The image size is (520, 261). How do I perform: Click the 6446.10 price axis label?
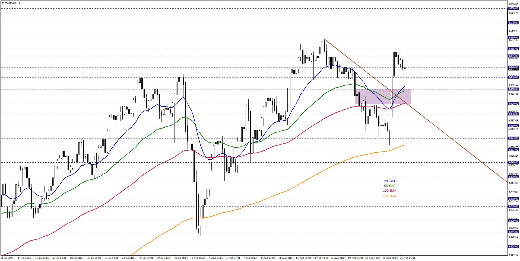click(513, 85)
